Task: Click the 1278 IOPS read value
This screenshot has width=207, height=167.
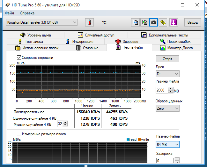Action: tap(90, 124)
